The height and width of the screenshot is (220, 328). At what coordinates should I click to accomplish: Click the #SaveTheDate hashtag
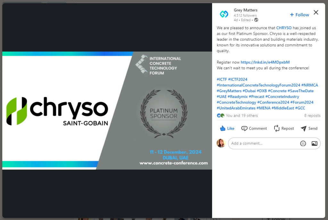(x=300, y=91)
